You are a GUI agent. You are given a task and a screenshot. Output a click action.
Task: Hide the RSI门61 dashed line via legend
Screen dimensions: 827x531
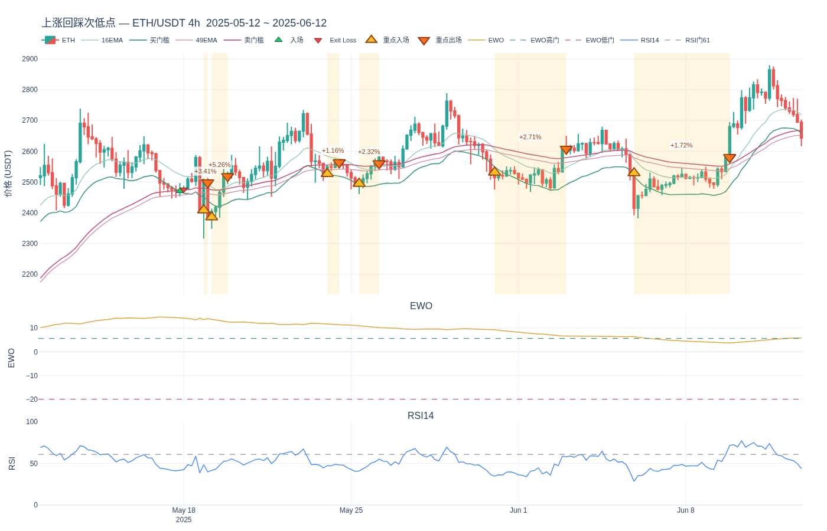(x=688, y=40)
